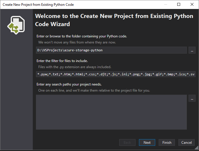
Task: Open folder browser next to the azure-storage-python path
Action: [x=192, y=50]
